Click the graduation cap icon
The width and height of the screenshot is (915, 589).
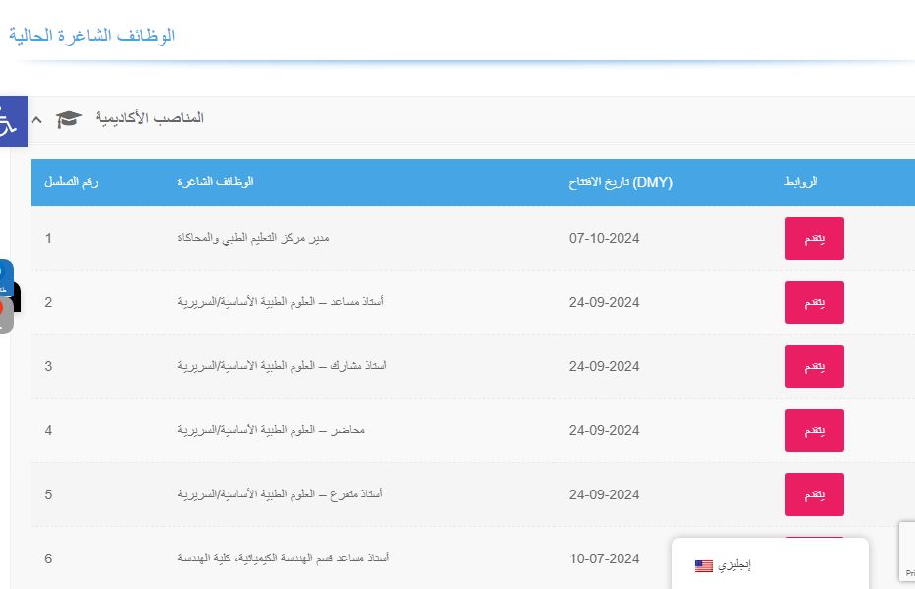click(x=68, y=119)
